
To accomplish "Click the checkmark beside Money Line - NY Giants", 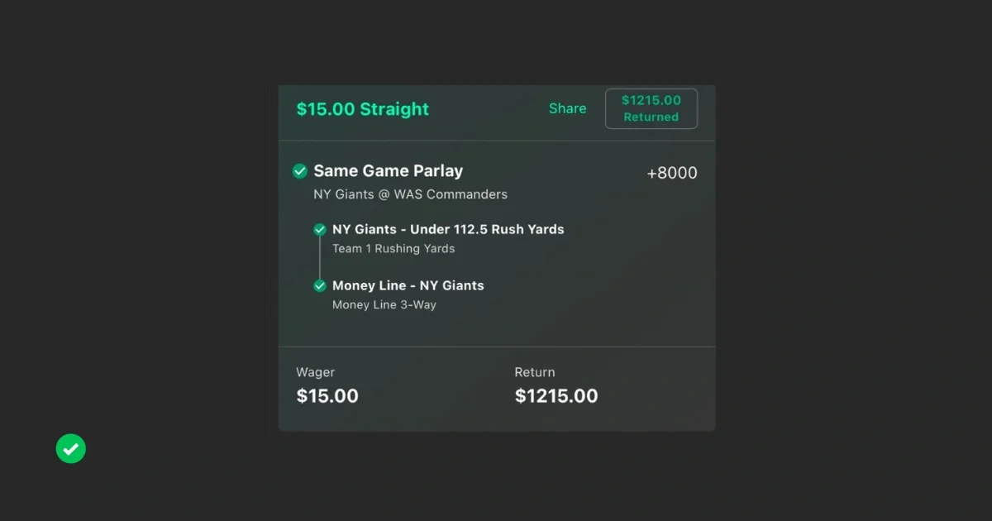I will click(319, 285).
